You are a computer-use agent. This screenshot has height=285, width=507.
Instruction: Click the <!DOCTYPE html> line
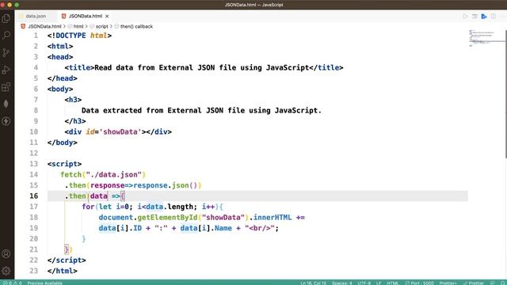tap(79, 36)
